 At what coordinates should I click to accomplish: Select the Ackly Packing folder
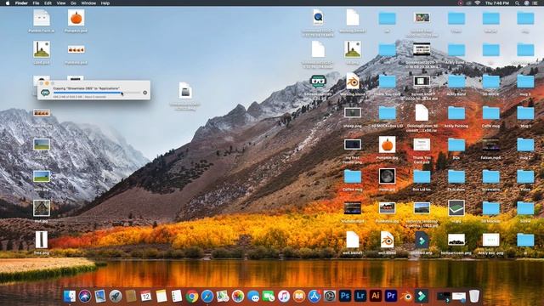point(456,113)
